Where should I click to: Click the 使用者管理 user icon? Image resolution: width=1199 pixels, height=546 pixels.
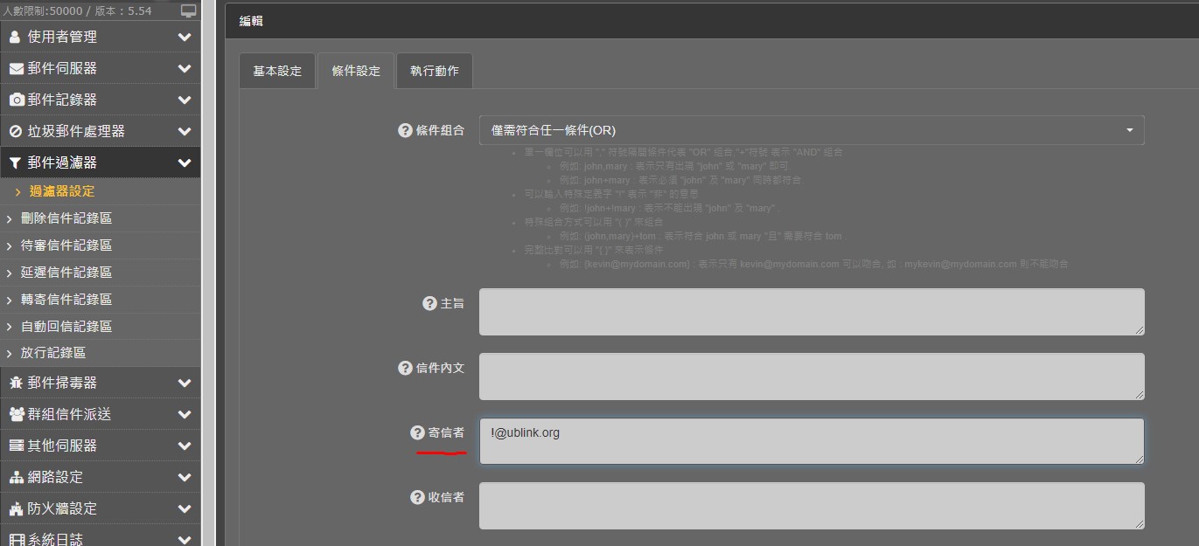[15, 37]
